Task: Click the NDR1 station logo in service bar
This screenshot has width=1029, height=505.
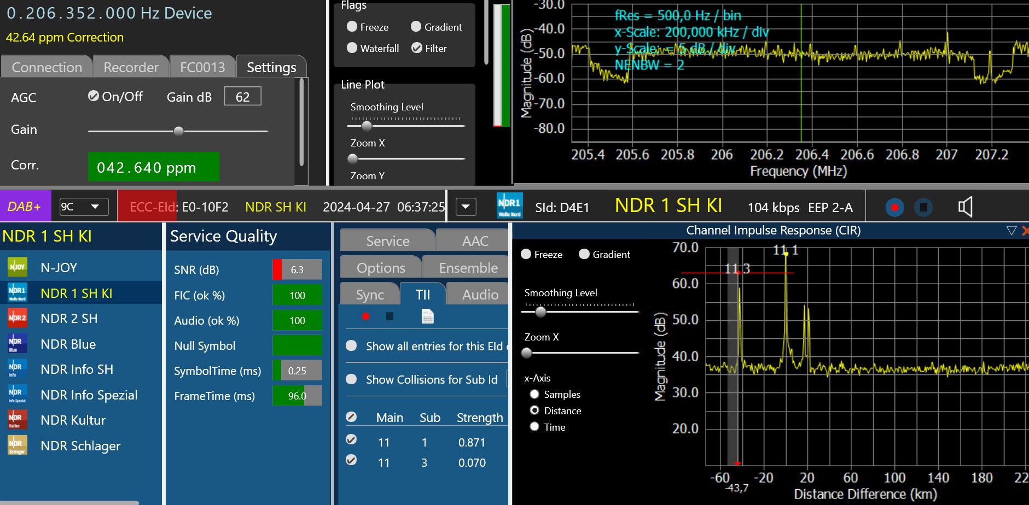Action: (509, 207)
